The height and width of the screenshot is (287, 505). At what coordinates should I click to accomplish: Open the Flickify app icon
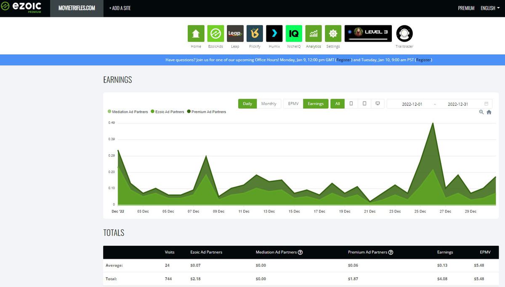pyautogui.click(x=255, y=33)
